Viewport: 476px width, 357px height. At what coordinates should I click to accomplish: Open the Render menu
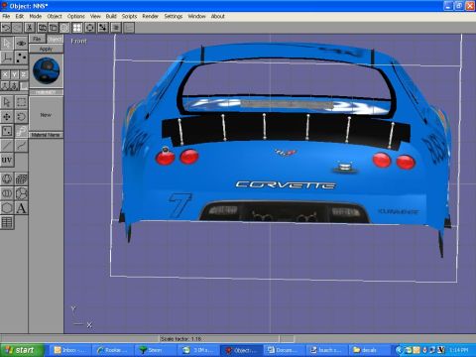[150, 16]
